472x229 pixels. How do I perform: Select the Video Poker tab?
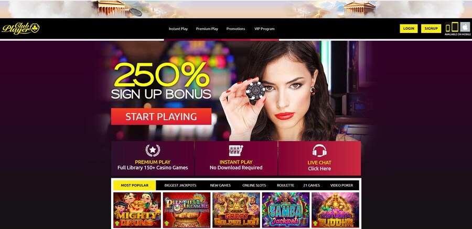click(341, 185)
